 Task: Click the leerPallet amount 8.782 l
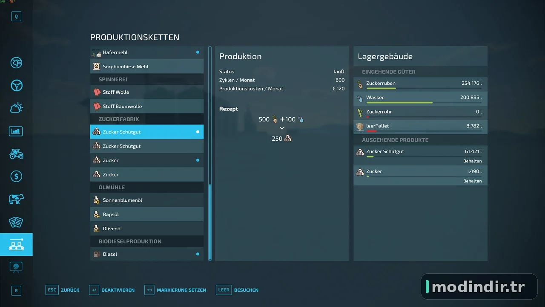click(474, 126)
